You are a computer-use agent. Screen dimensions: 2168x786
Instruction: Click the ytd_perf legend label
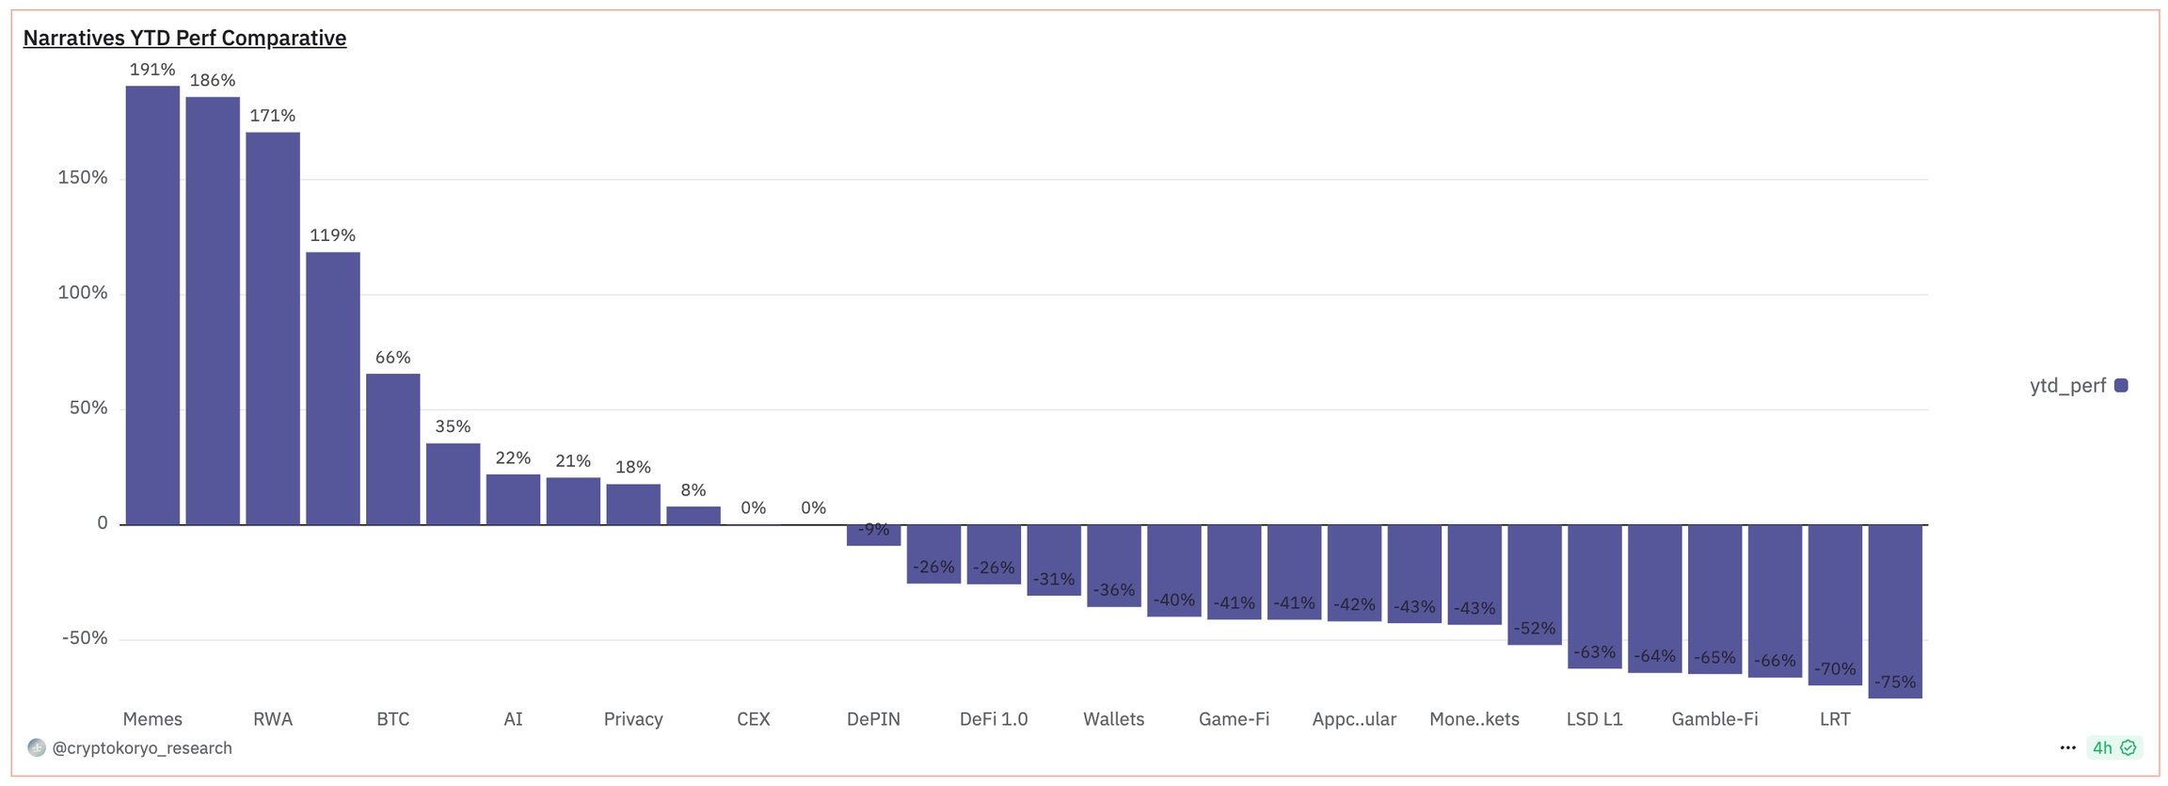coord(2067,385)
